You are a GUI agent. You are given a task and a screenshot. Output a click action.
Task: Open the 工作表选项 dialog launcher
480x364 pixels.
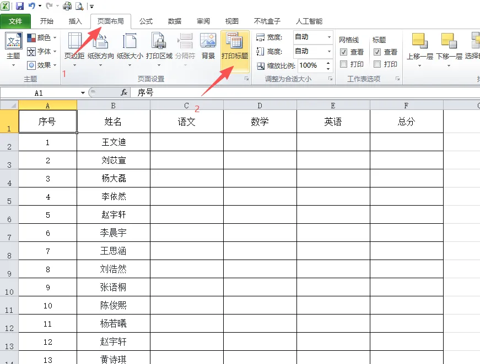[x=397, y=79]
